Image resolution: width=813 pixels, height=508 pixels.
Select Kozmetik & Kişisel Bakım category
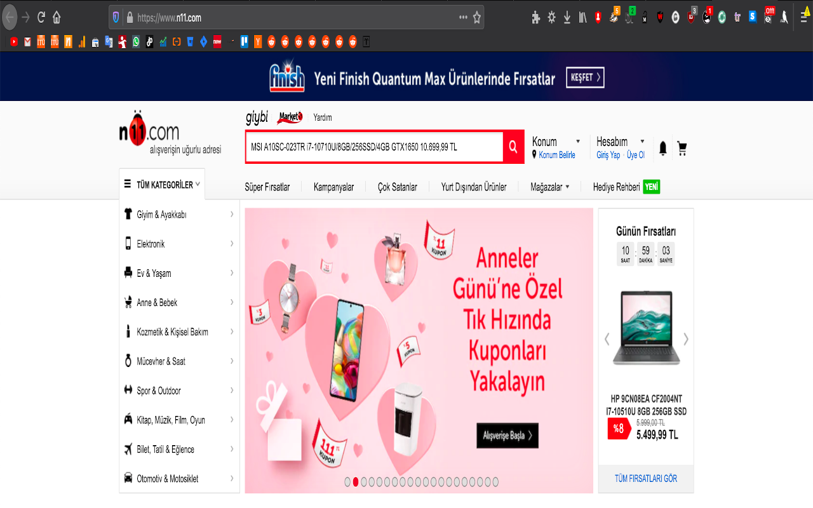(172, 332)
